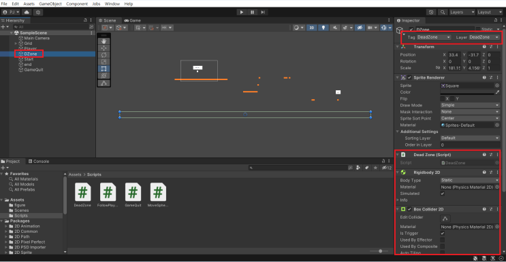Open the Body Type dropdown
Viewport: 506px width, 262px height.
[x=470, y=181]
